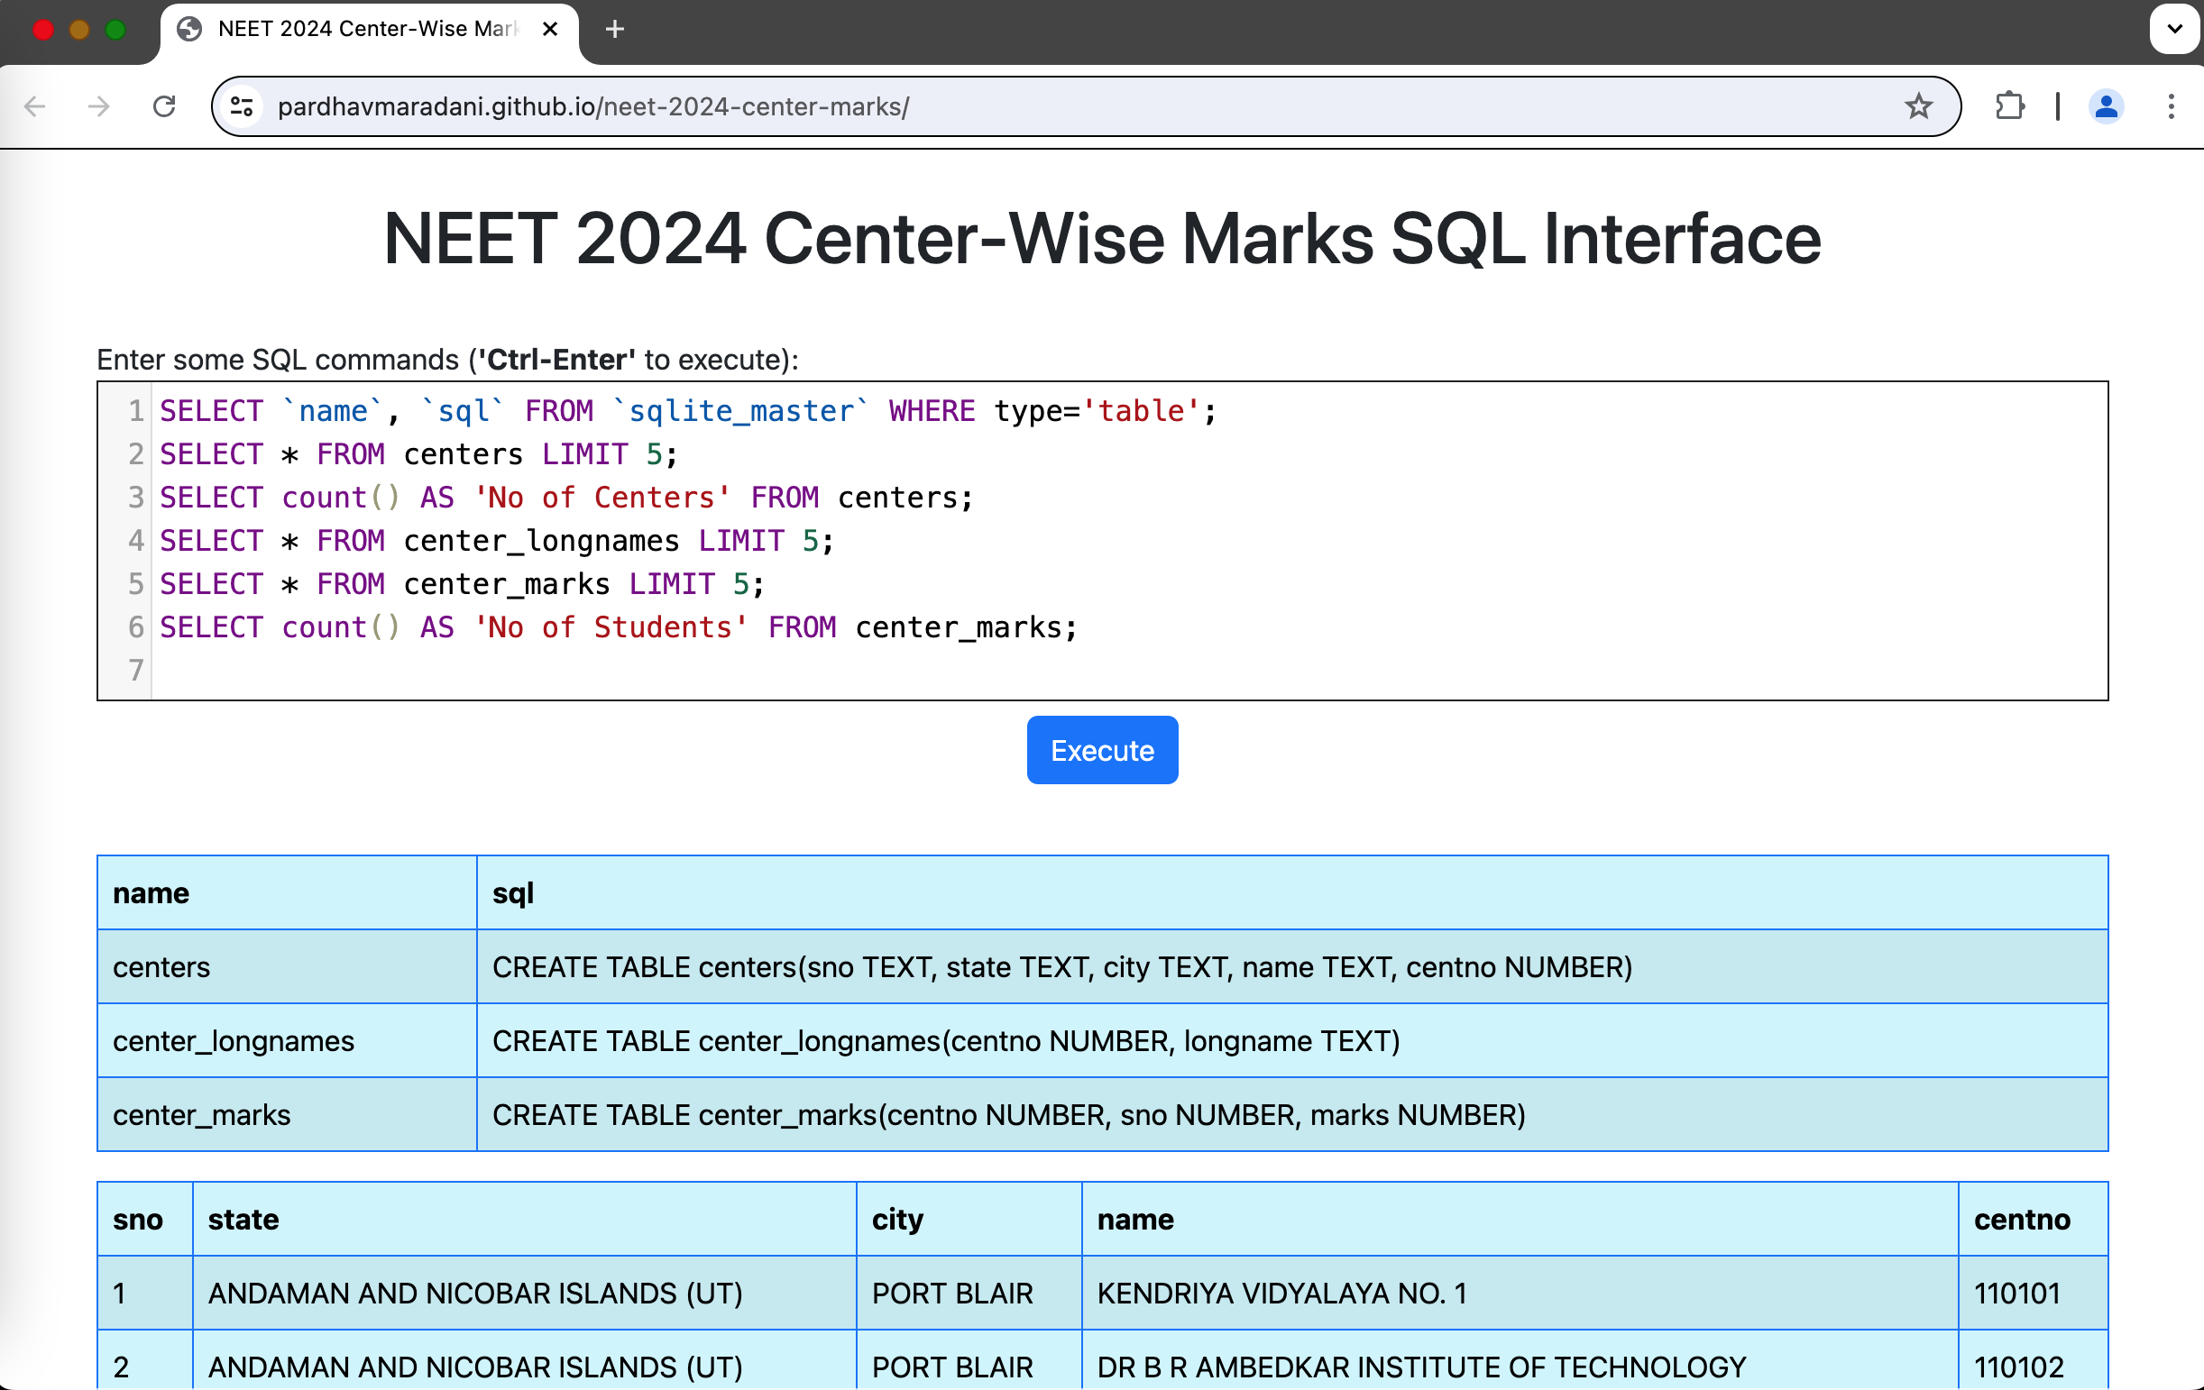The image size is (2204, 1390).
Task: Click the 'sno' column header
Action: (145, 1219)
